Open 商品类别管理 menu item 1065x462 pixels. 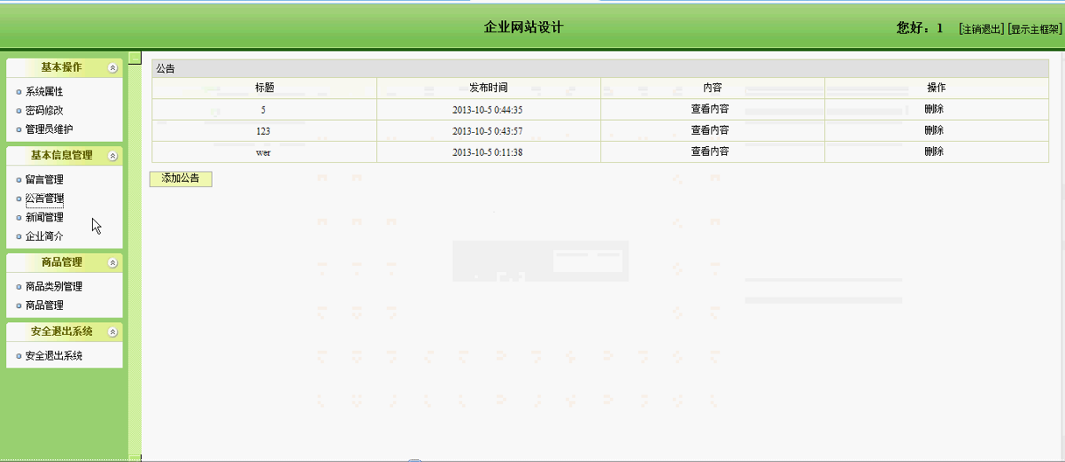point(54,287)
